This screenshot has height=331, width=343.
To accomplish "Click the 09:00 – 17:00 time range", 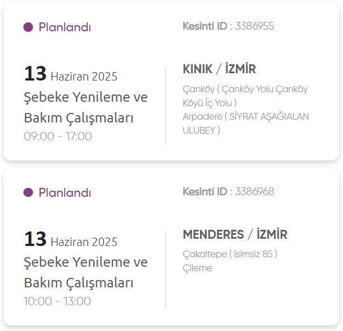I will coord(58,136).
